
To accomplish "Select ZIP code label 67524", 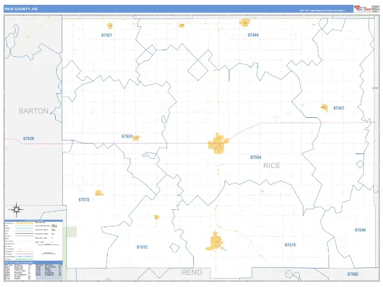I will click(127, 136).
